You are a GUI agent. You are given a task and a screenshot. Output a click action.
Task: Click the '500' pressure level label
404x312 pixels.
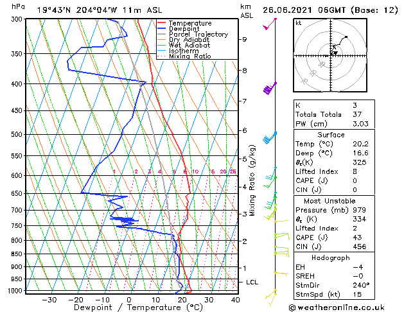(18, 134)
